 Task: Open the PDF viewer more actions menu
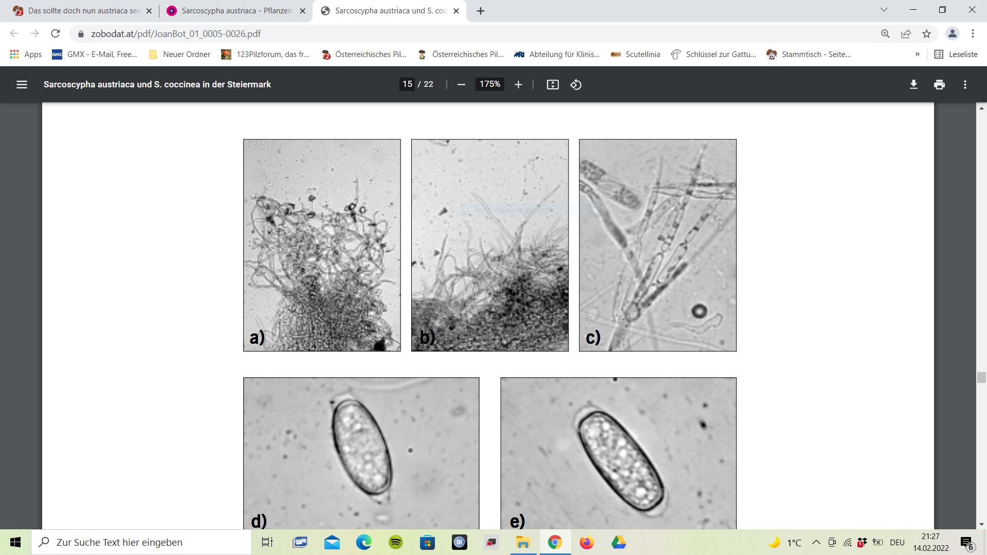(x=965, y=84)
